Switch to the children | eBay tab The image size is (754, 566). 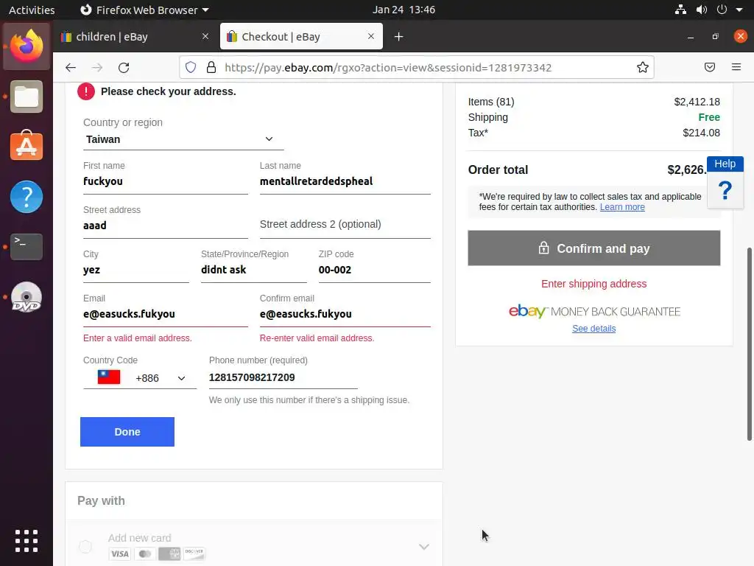(x=135, y=37)
